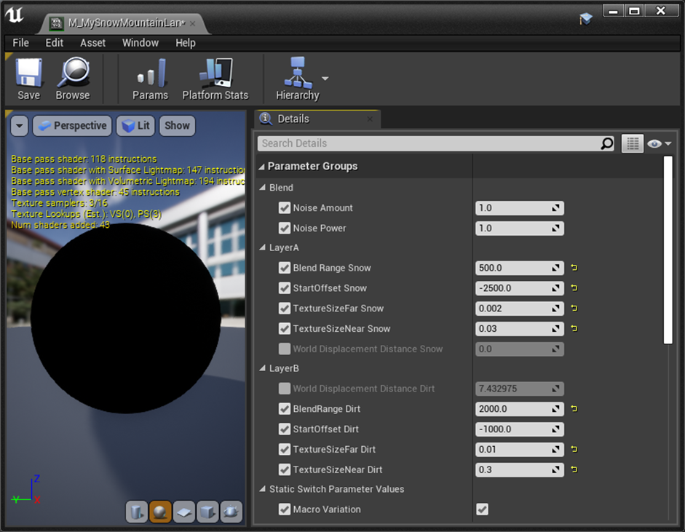
Task: Click the search magnifier in Details
Action: click(x=607, y=143)
